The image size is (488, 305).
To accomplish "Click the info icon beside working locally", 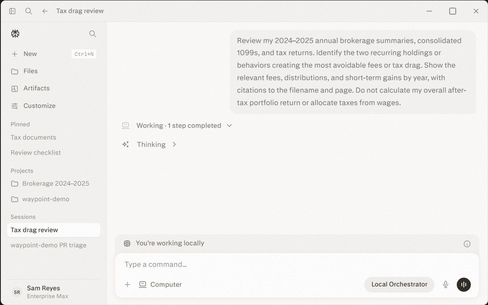I will [467, 244].
